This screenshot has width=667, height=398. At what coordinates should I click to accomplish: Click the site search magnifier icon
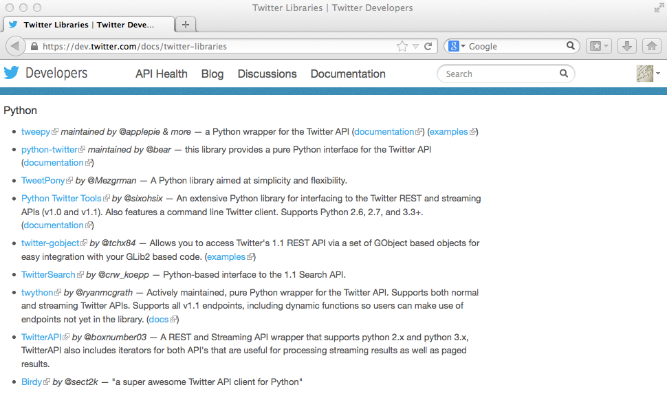click(x=564, y=74)
